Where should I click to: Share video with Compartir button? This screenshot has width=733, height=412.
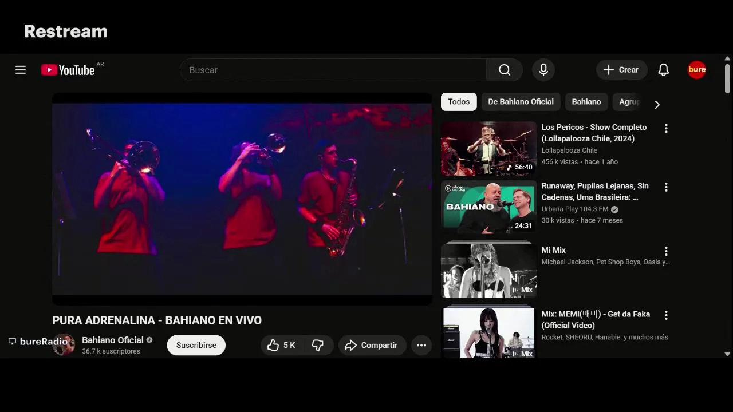[x=372, y=345]
